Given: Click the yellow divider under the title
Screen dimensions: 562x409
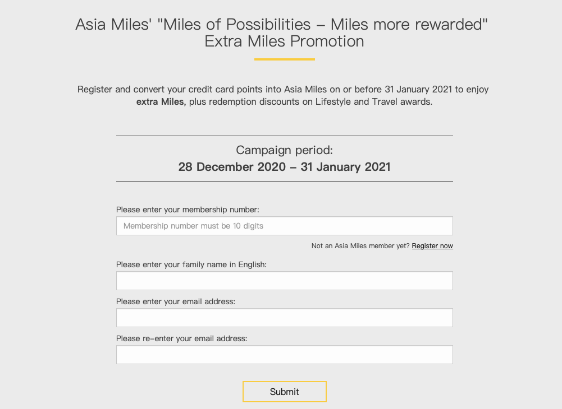Looking at the screenshot, I should click(x=284, y=59).
